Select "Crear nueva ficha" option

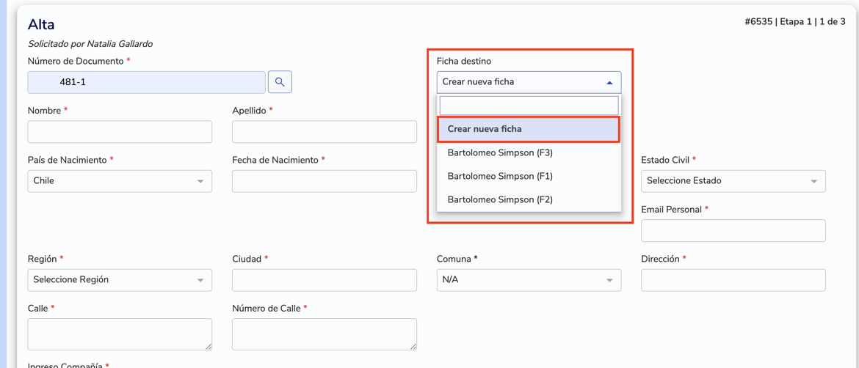point(529,129)
